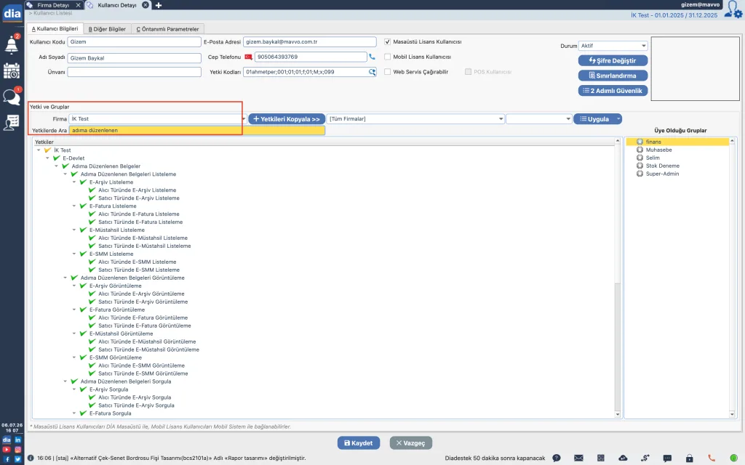This screenshot has height=465, width=745.
Task: Click in the E-Posta Adresi field
Action: (x=310, y=41)
